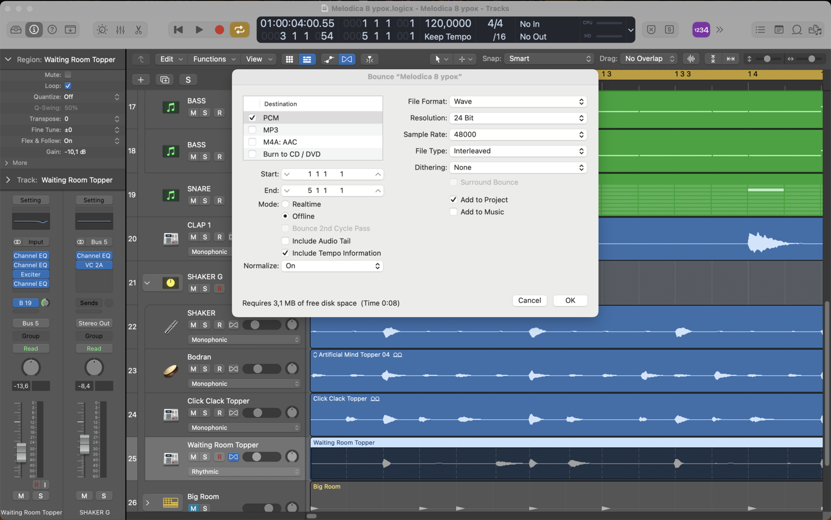Open the Sample Rate dropdown

point(518,135)
